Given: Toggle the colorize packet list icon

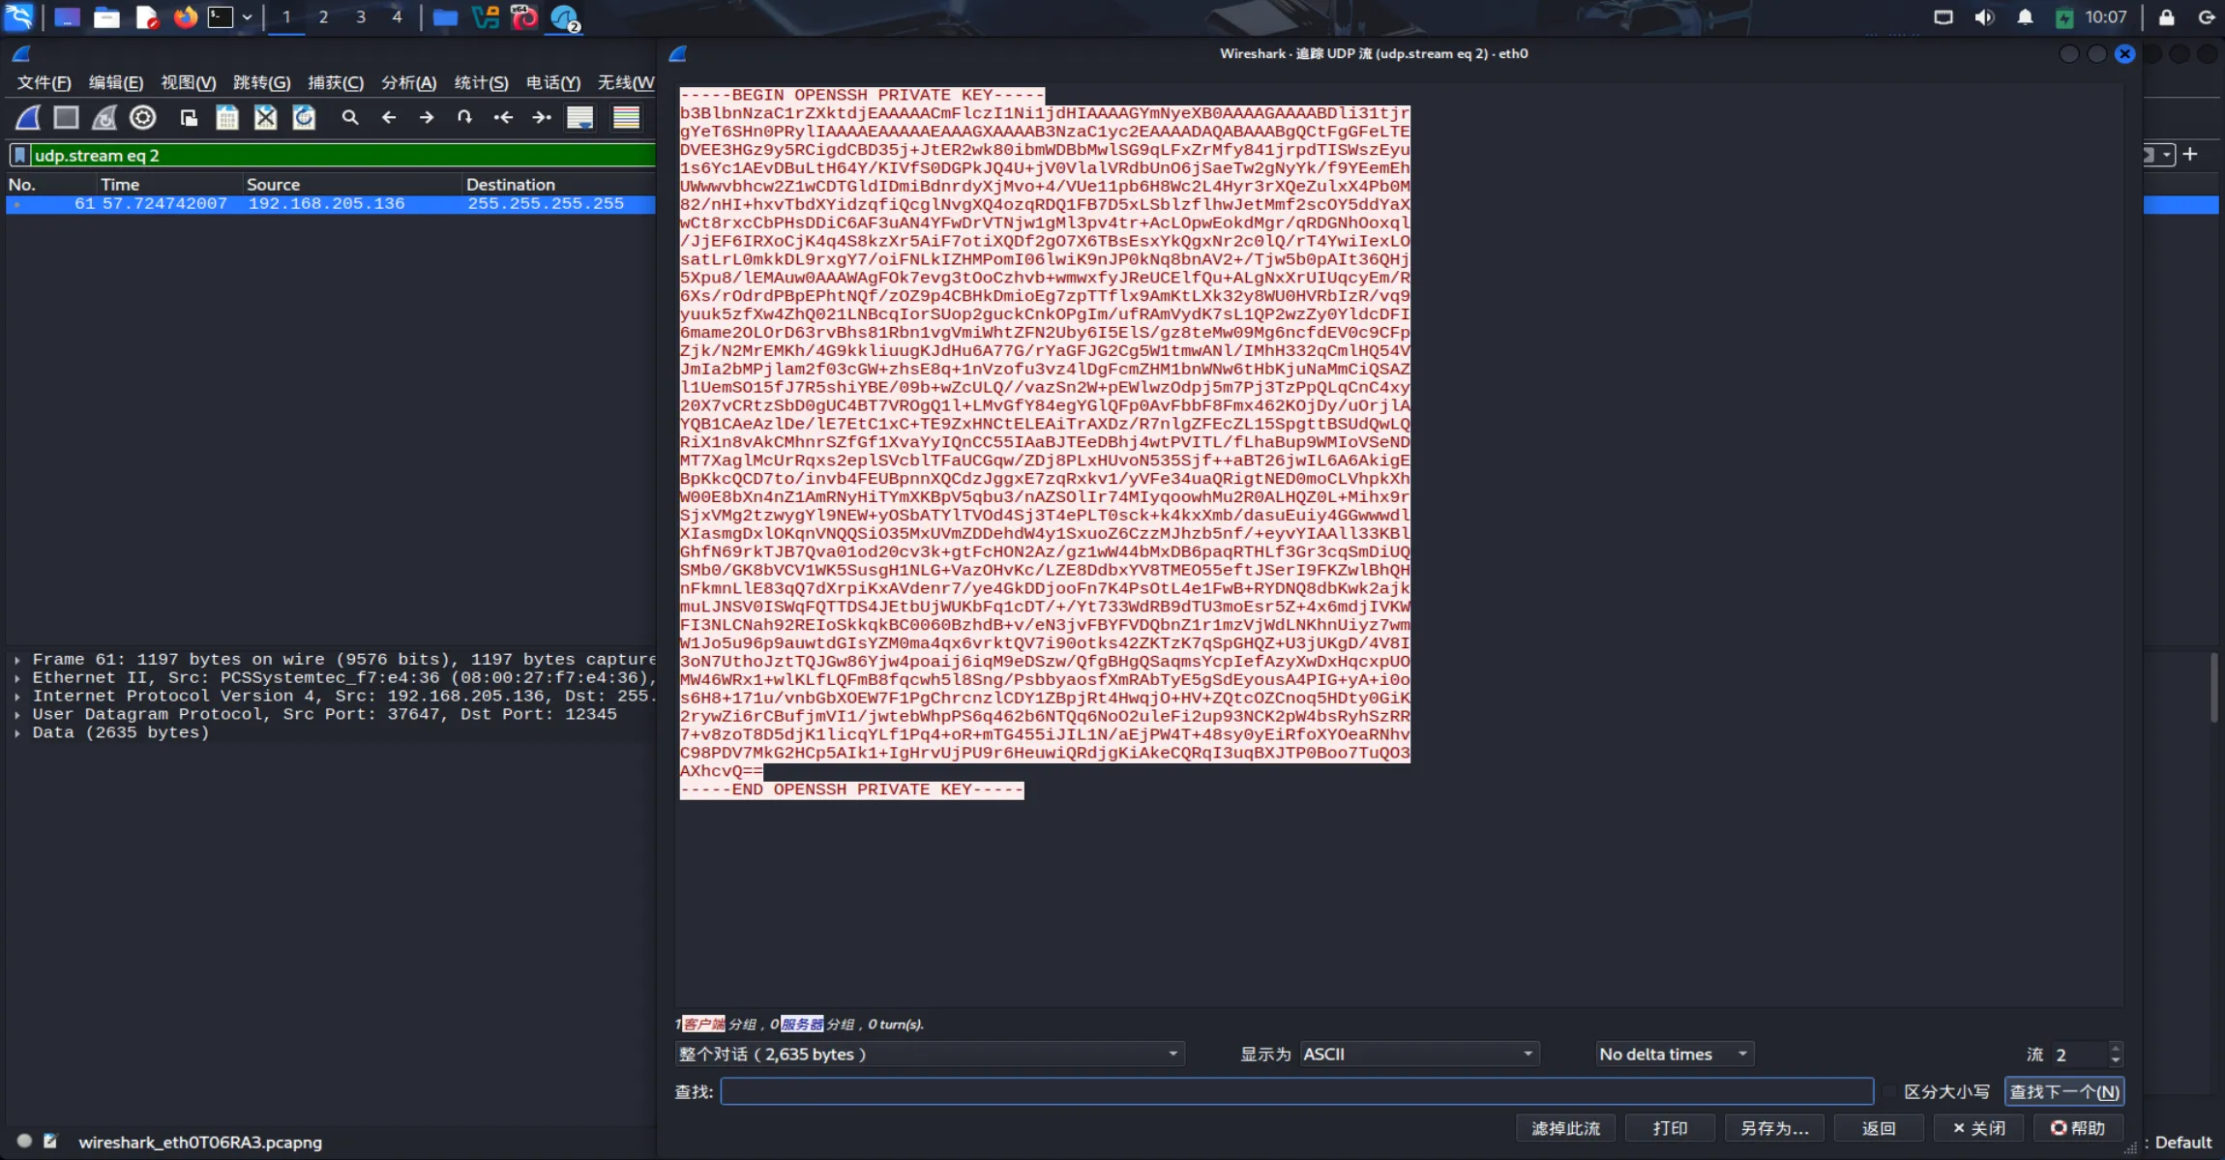Looking at the screenshot, I should [x=626, y=118].
